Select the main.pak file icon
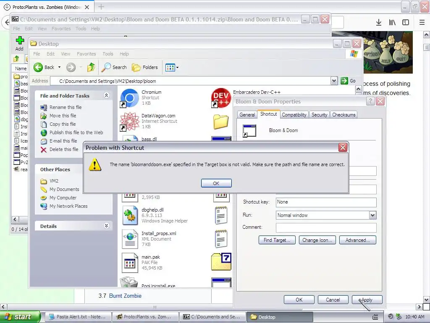Screen dimensions: 430x323 130,263
